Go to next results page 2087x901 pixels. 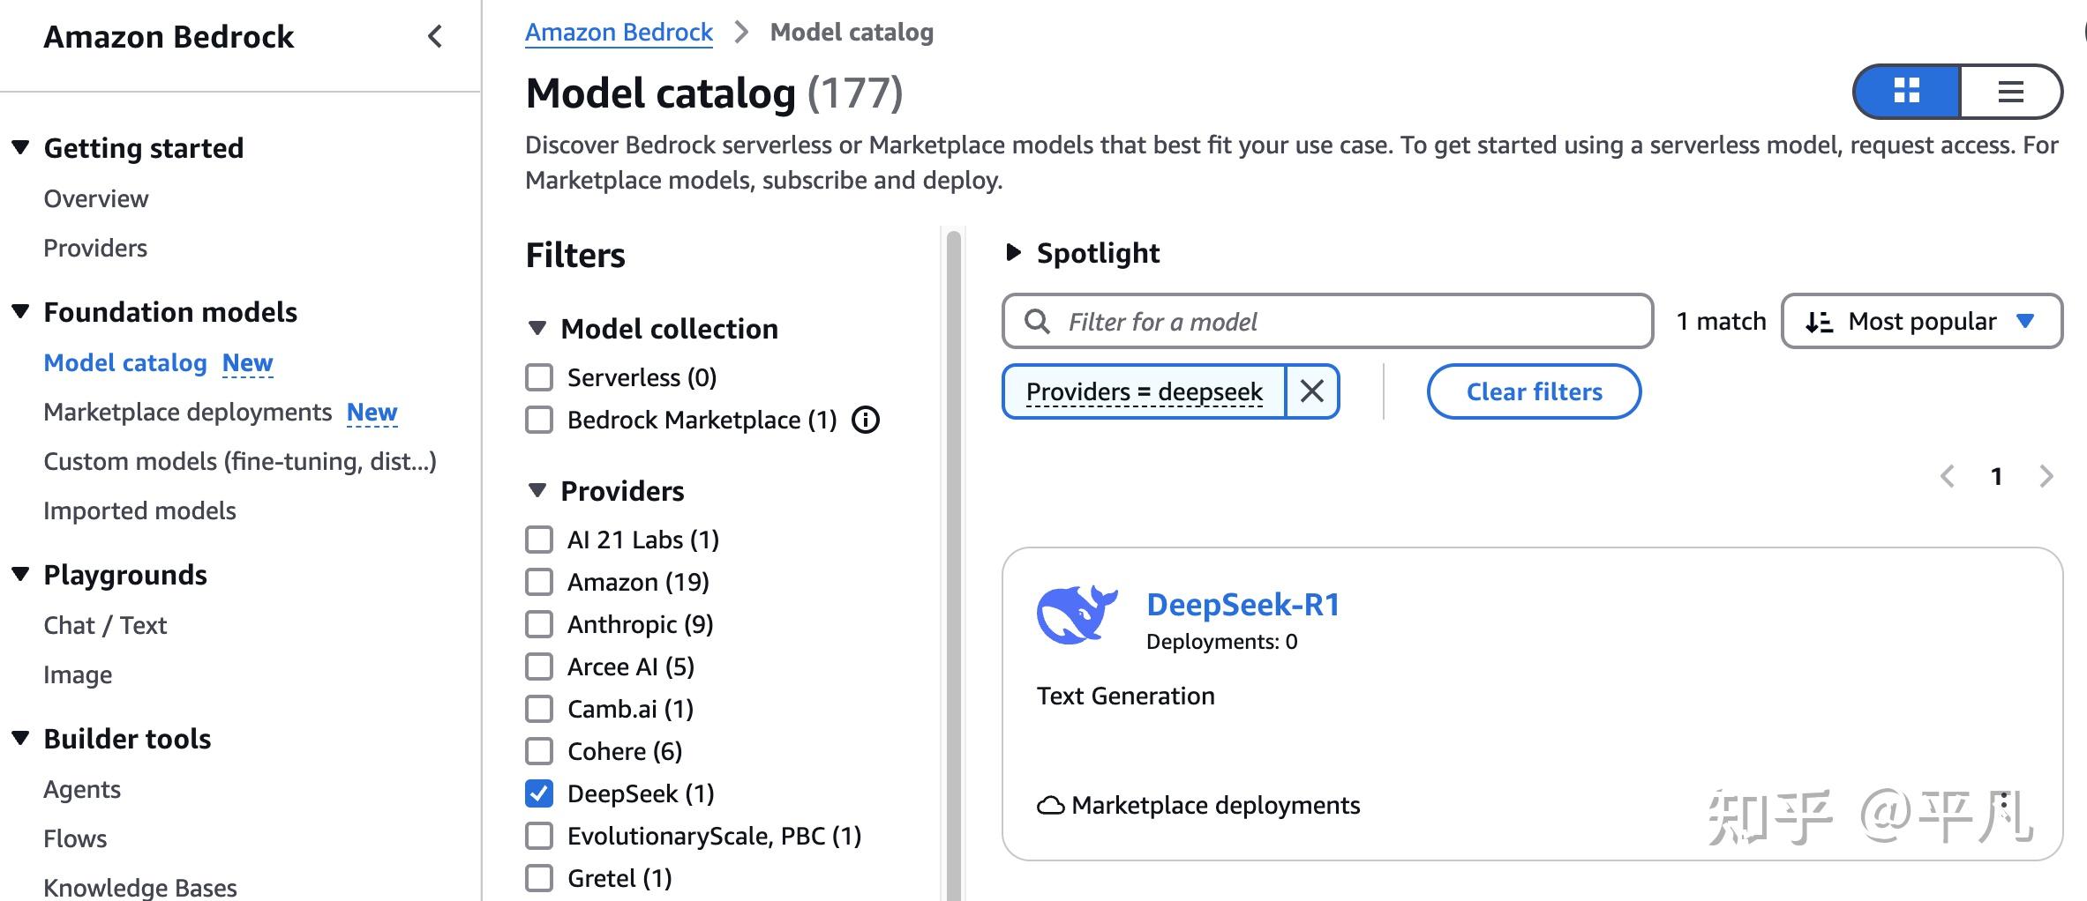[x=2046, y=477]
